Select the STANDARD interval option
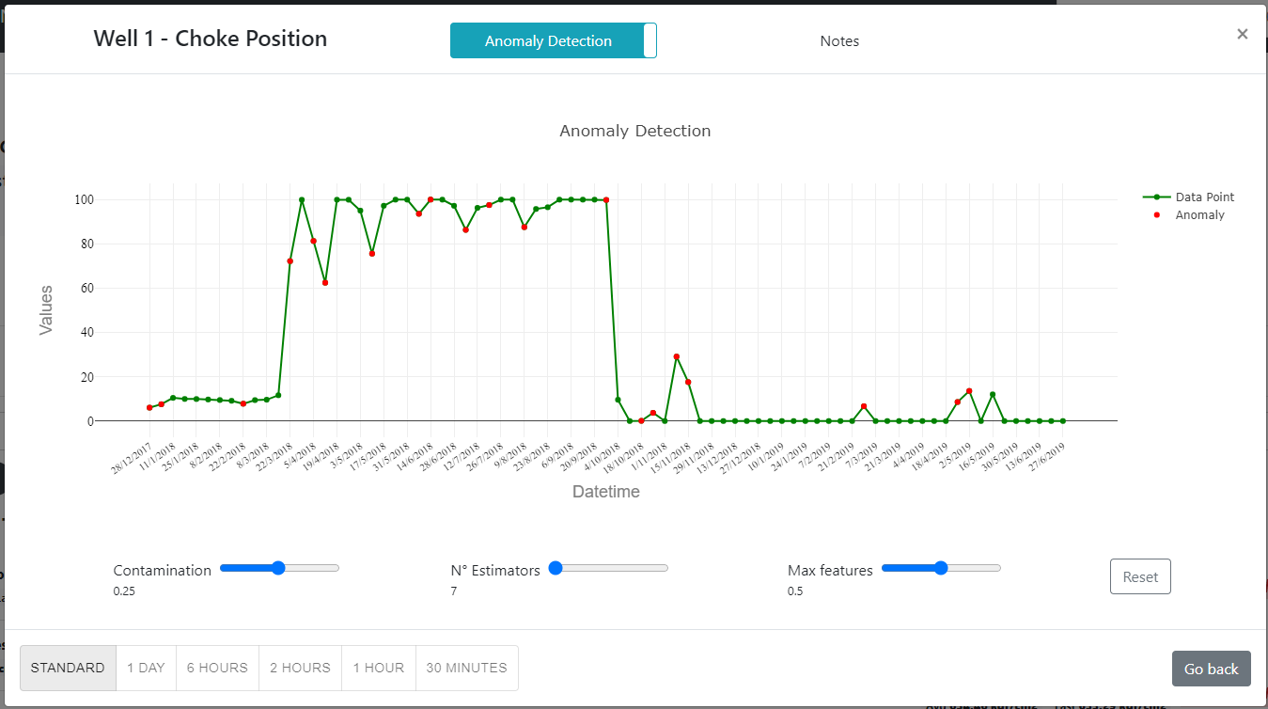The width and height of the screenshot is (1268, 709). (x=68, y=669)
